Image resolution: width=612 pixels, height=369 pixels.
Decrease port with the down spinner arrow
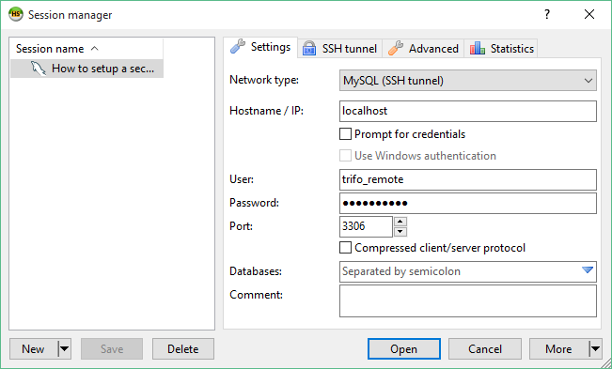400,232
